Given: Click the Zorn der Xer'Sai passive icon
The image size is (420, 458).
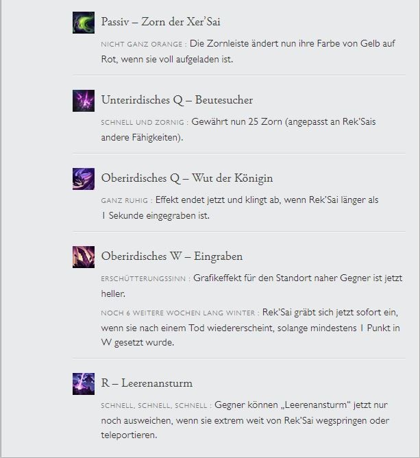Looking at the screenshot, I should point(84,23).
